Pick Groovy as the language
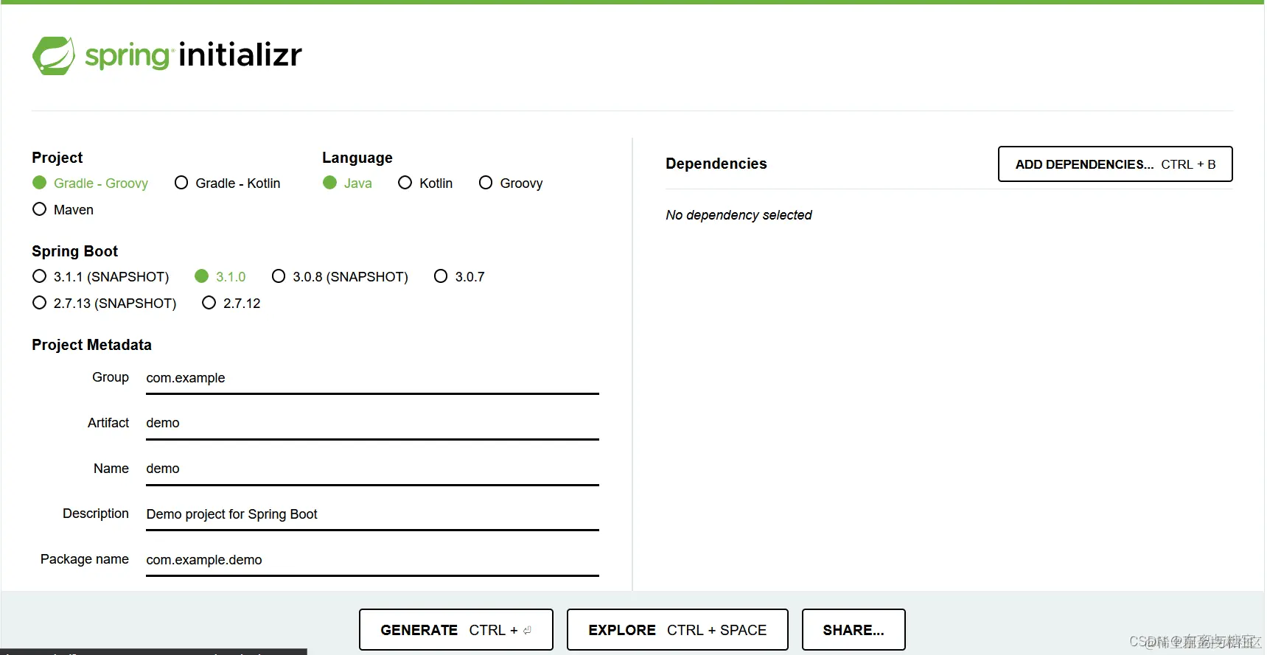Screen dimensions: 1267x655 [x=511, y=183]
